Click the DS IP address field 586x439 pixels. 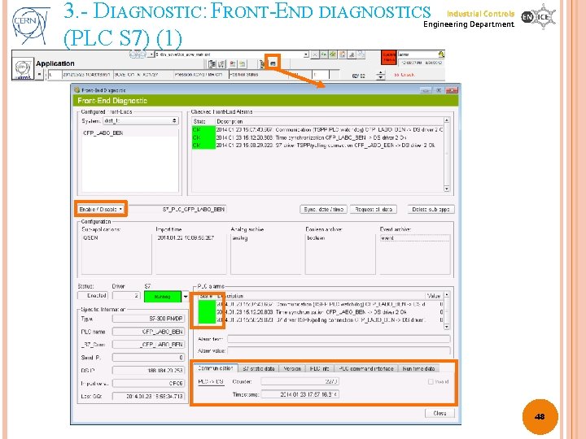pyautogui.click(x=148, y=371)
